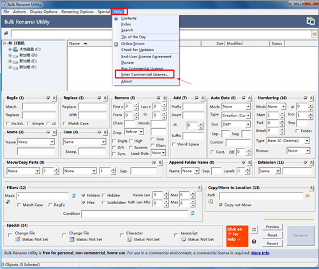Open the Extension Same dropdown
This screenshot has height=269, width=319.
278,171
